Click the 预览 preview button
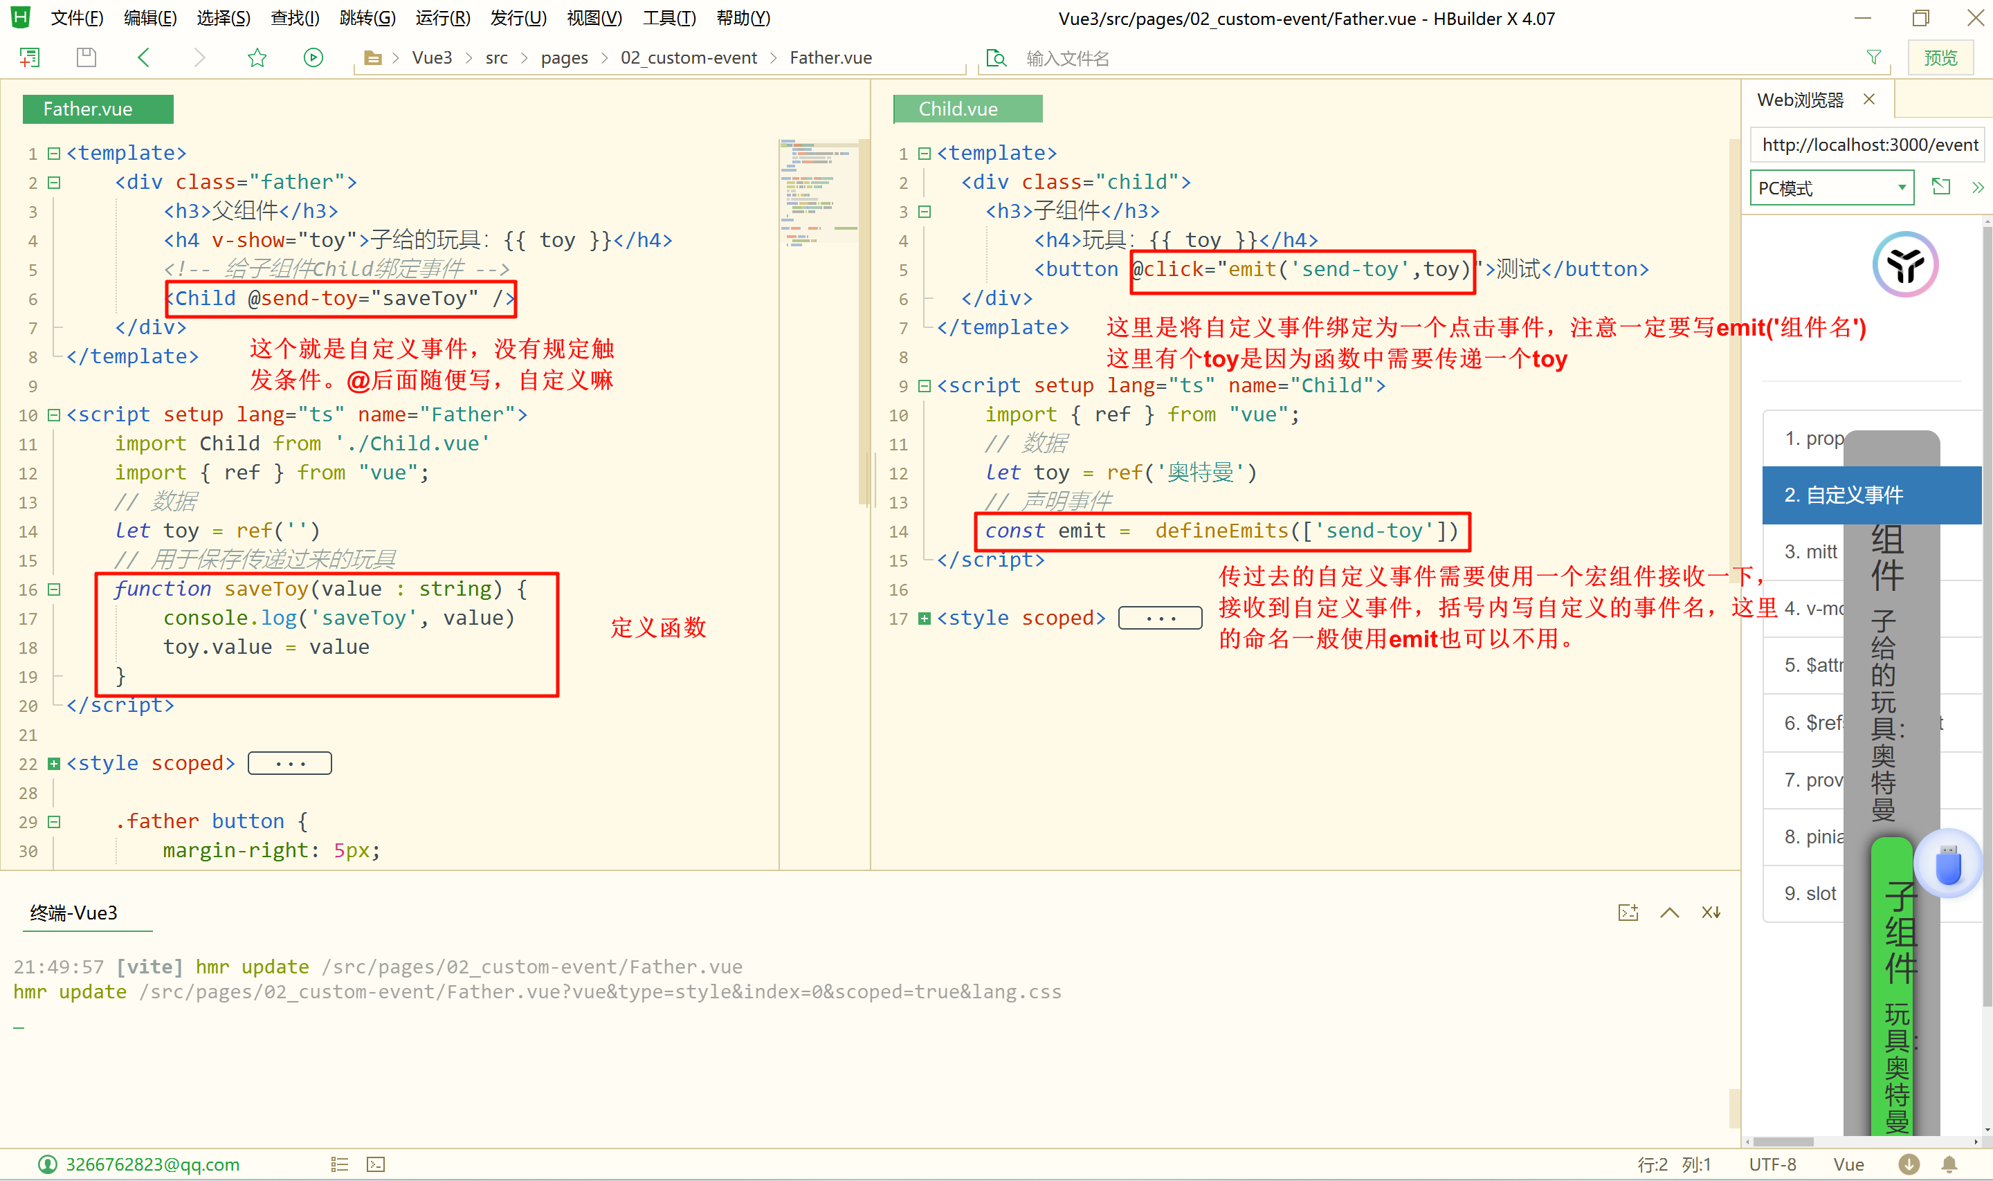This screenshot has height=1181, width=1993. [1940, 57]
